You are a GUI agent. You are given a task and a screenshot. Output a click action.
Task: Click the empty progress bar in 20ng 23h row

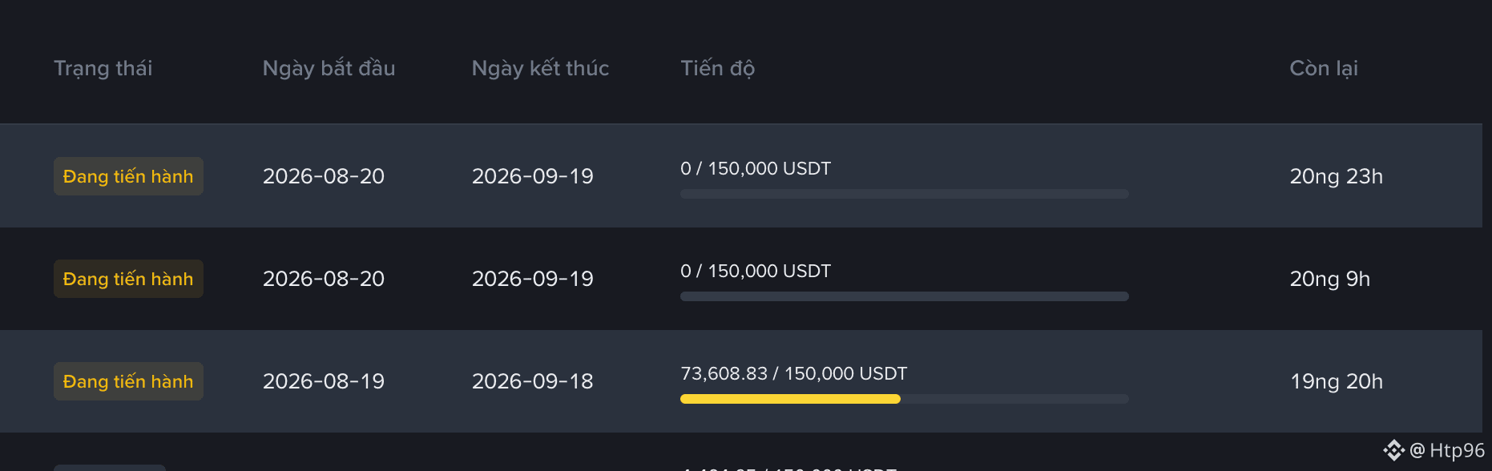904,194
